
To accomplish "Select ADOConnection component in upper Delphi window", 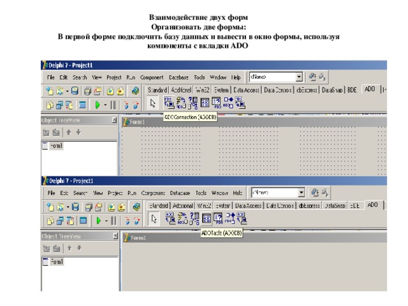I will (169, 103).
